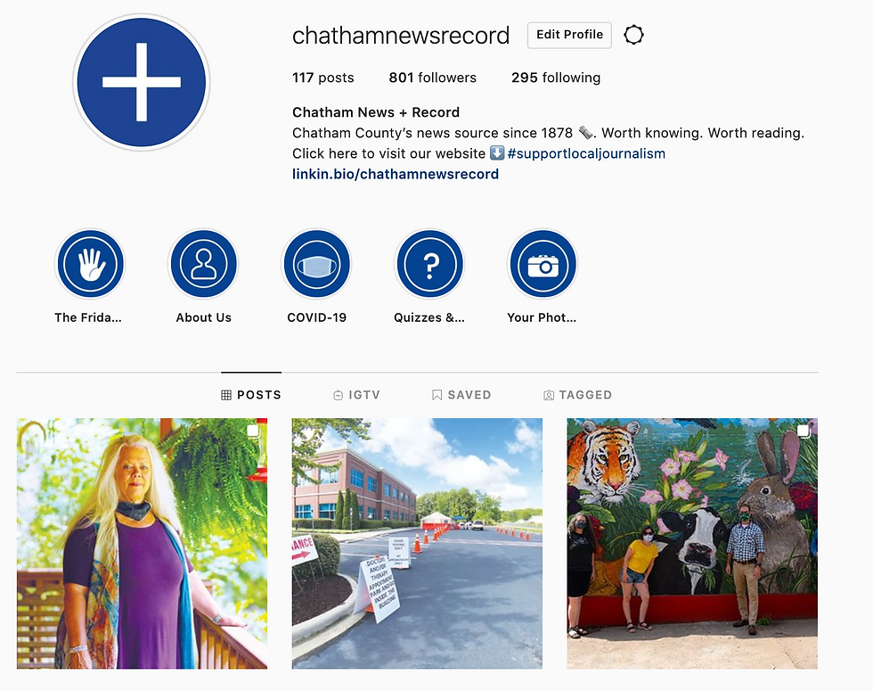This screenshot has width=873, height=691.
Task: Click the blue plus profile picture
Action: click(142, 82)
